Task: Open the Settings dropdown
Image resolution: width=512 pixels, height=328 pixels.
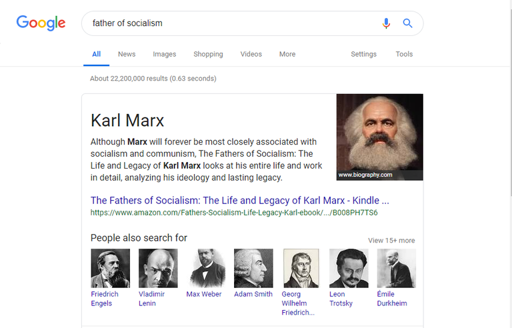Action: [363, 54]
